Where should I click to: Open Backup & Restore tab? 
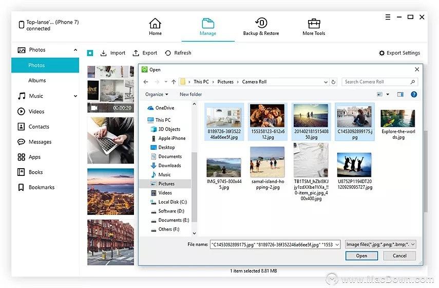tap(261, 27)
